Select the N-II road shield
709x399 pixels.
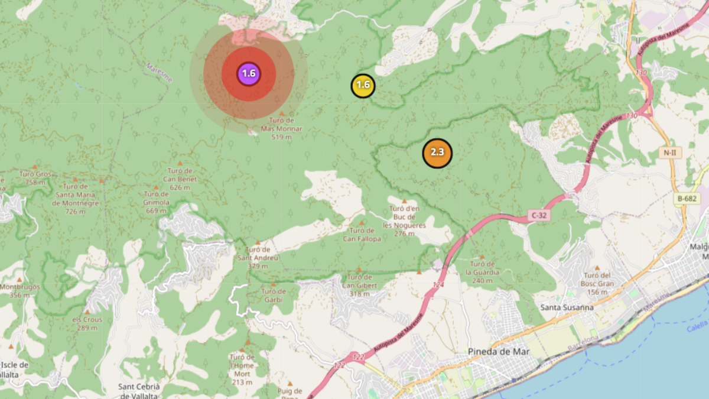click(x=669, y=153)
